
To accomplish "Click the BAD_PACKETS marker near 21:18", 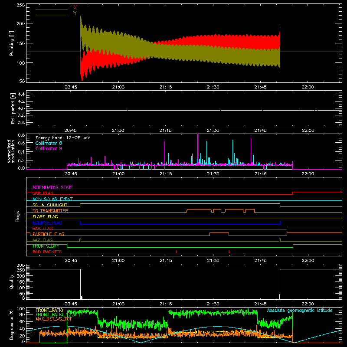I will point(176,252).
